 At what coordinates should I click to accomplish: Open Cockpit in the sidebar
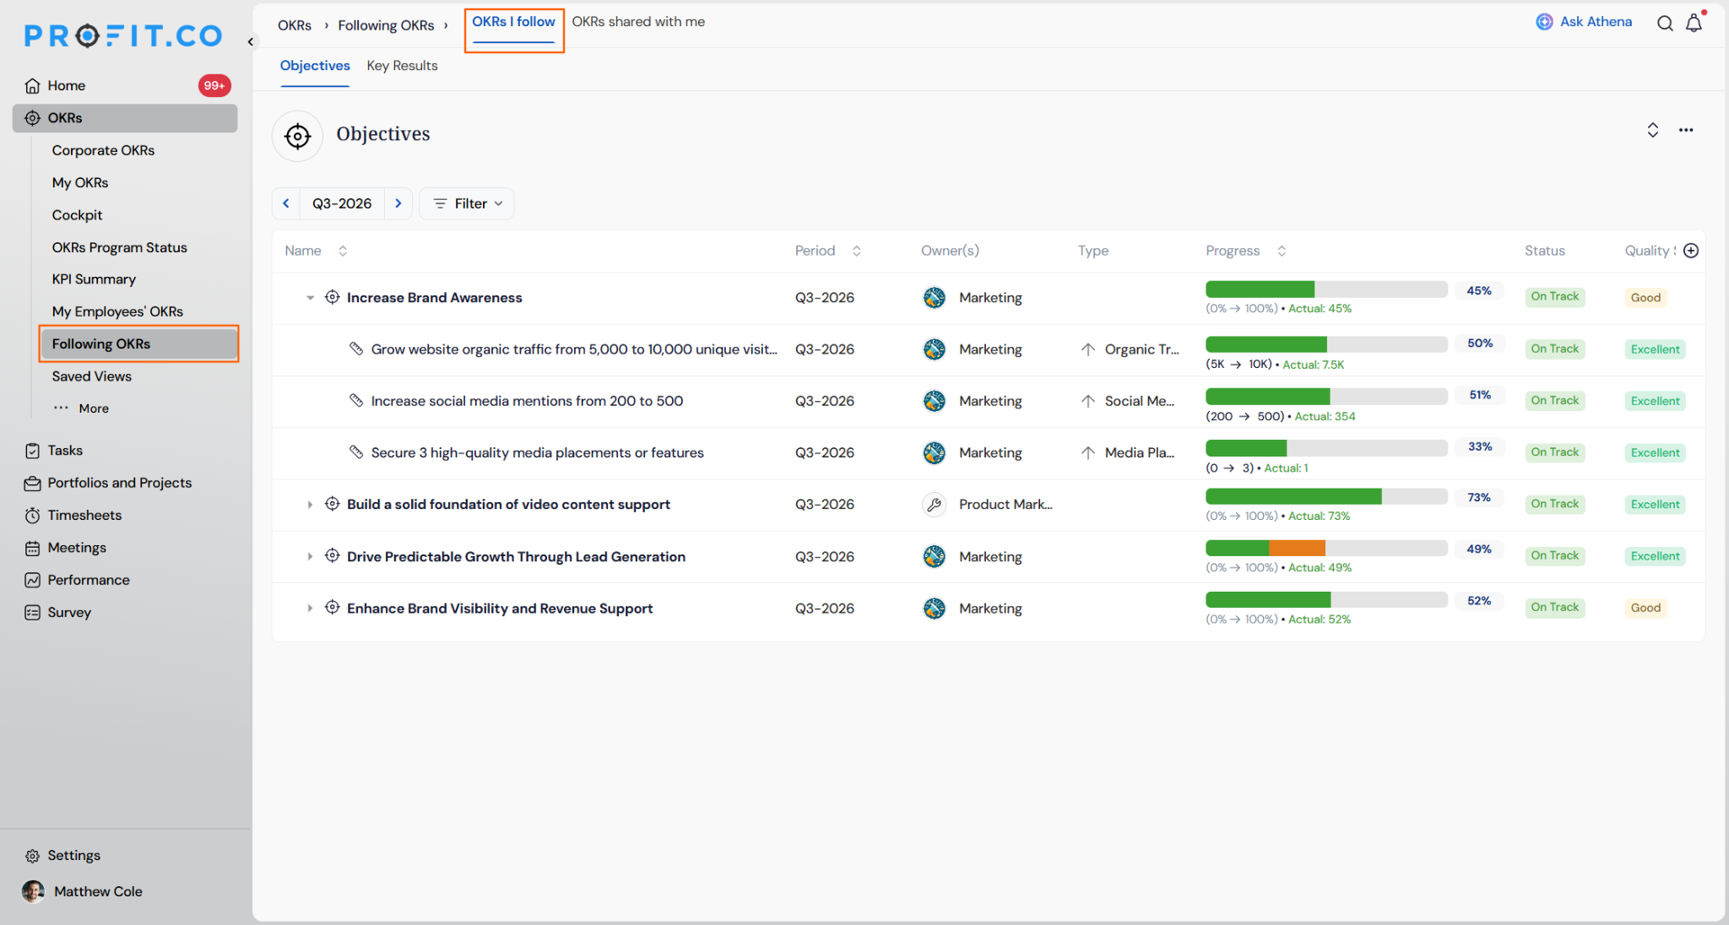(x=77, y=215)
